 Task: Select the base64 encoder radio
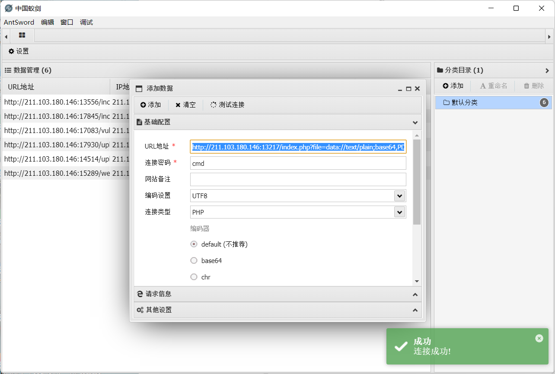(x=194, y=260)
